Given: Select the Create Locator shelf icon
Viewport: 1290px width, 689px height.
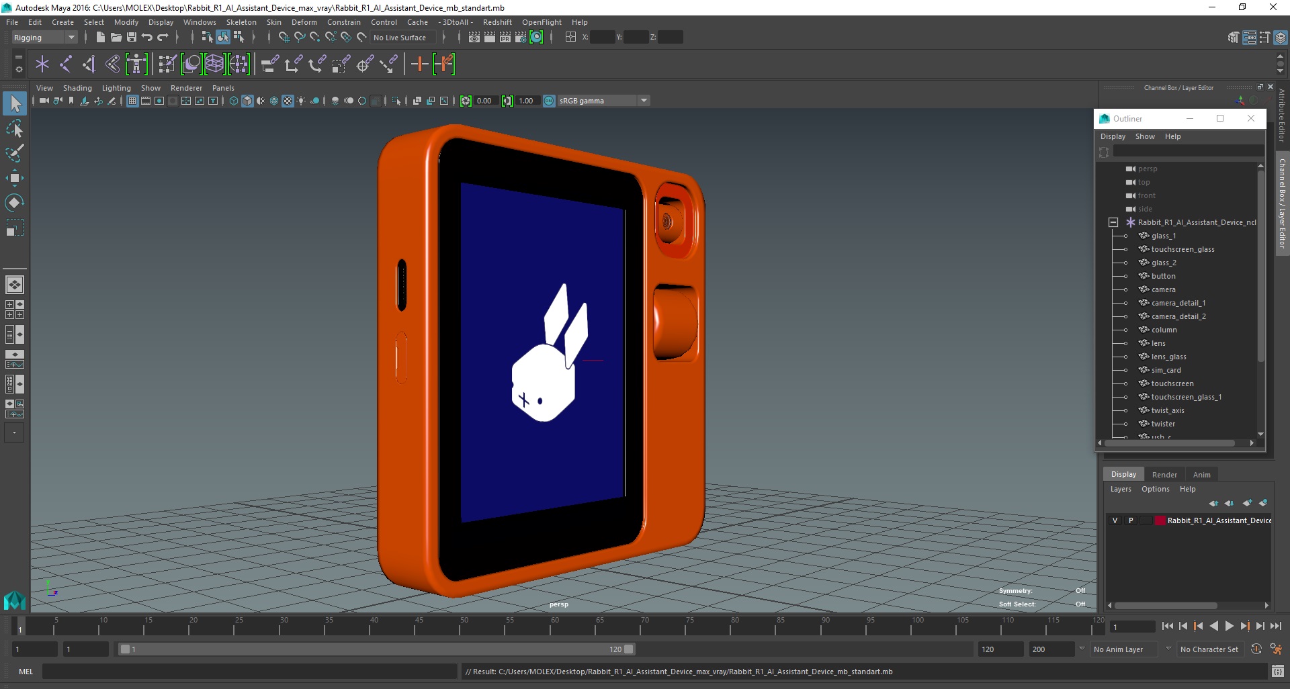Looking at the screenshot, I should click(x=42, y=64).
